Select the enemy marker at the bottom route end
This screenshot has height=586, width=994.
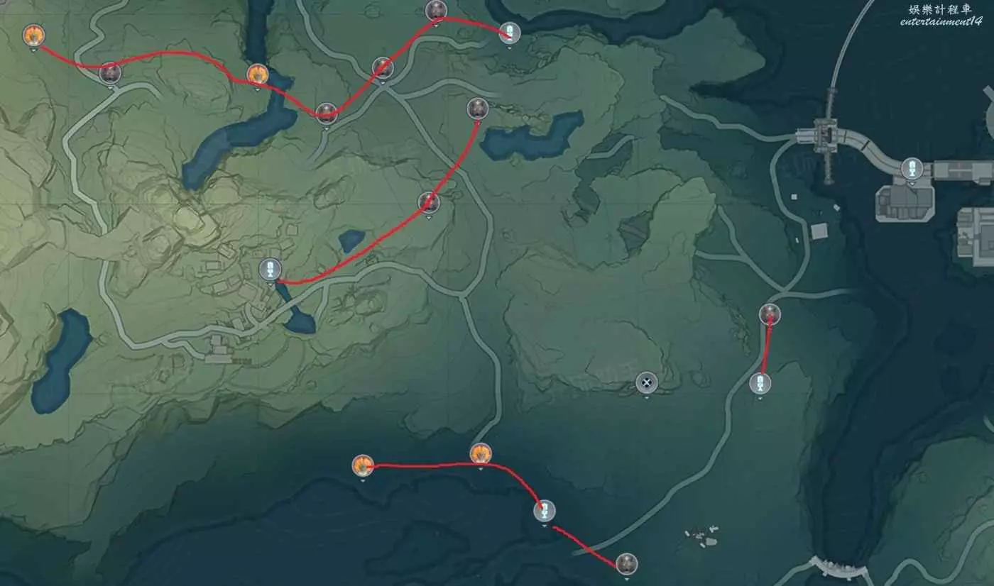pyautogui.click(x=626, y=564)
